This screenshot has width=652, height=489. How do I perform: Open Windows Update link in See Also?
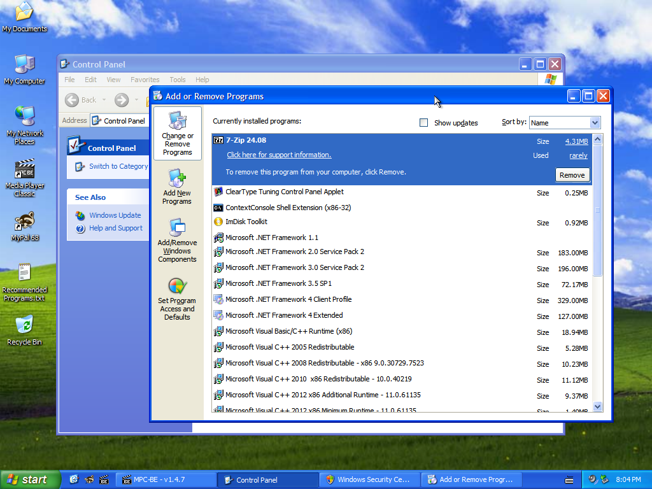(x=115, y=215)
